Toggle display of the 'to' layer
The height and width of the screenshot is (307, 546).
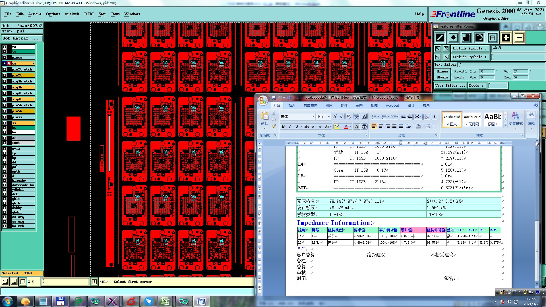pos(5,47)
